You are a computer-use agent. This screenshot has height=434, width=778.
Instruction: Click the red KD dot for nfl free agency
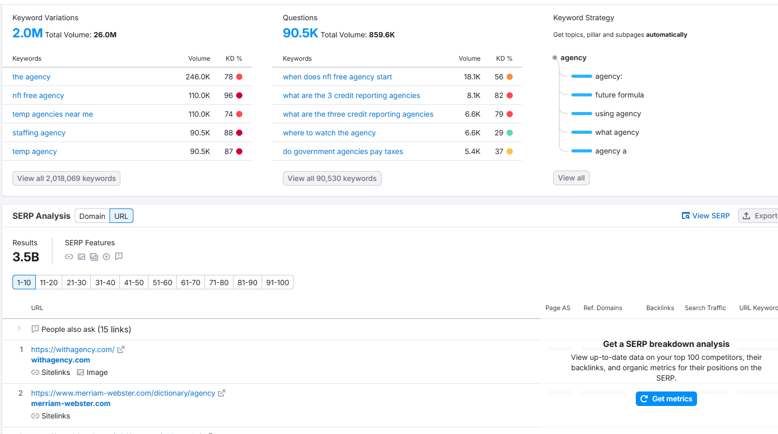point(239,95)
